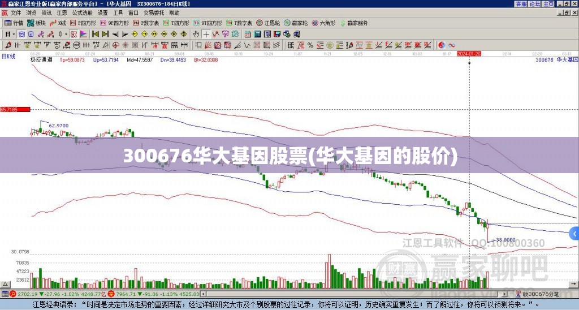Click the volume panel triangle button
The height and width of the screenshot is (310, 579).
[x=5, y=285]
